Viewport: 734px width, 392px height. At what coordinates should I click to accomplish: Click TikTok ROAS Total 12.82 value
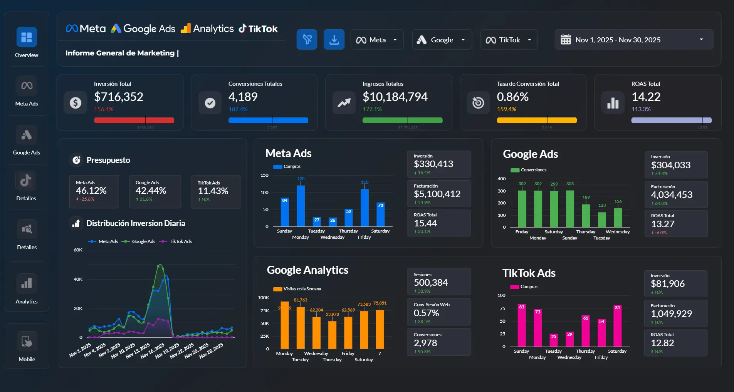coord(662,343)
